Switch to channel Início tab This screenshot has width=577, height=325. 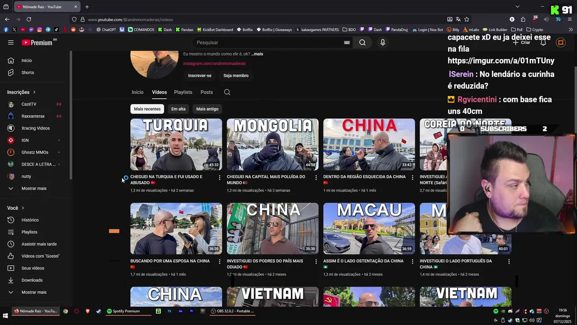(x=137, y=92)
